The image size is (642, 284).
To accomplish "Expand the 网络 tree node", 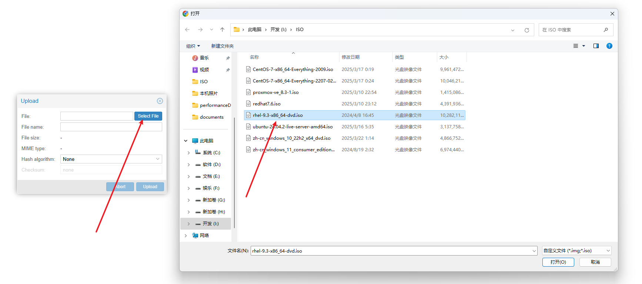I will coord(186,236).
